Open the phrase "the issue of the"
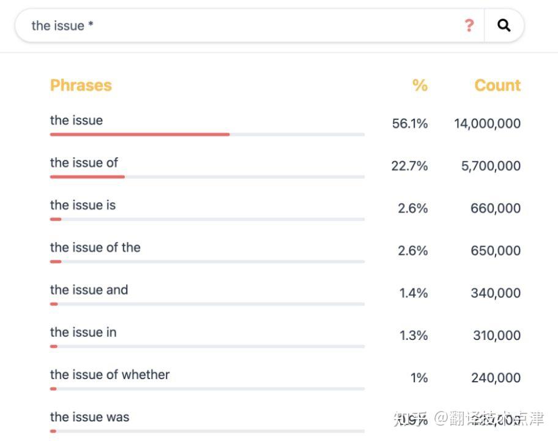Viewport: 558px width, 441px height. [x=95, y=247]
